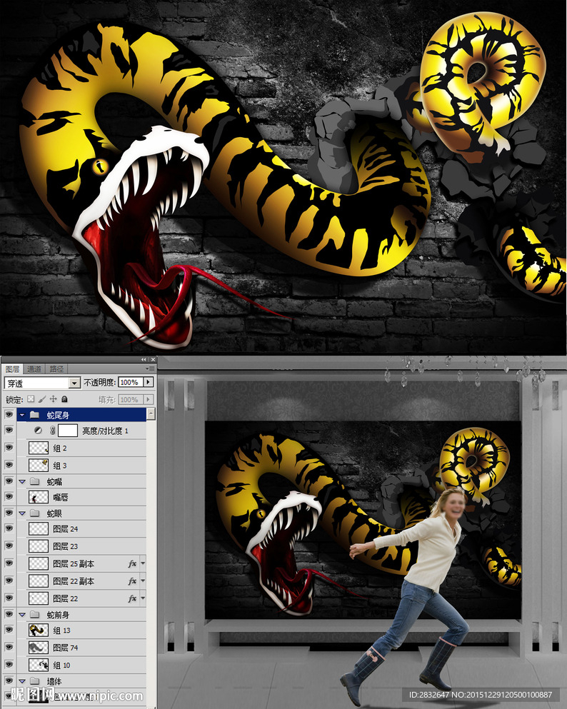Hide the 蛇前身 group
This screenshot has width=567, height=709.
coord(9,614)
